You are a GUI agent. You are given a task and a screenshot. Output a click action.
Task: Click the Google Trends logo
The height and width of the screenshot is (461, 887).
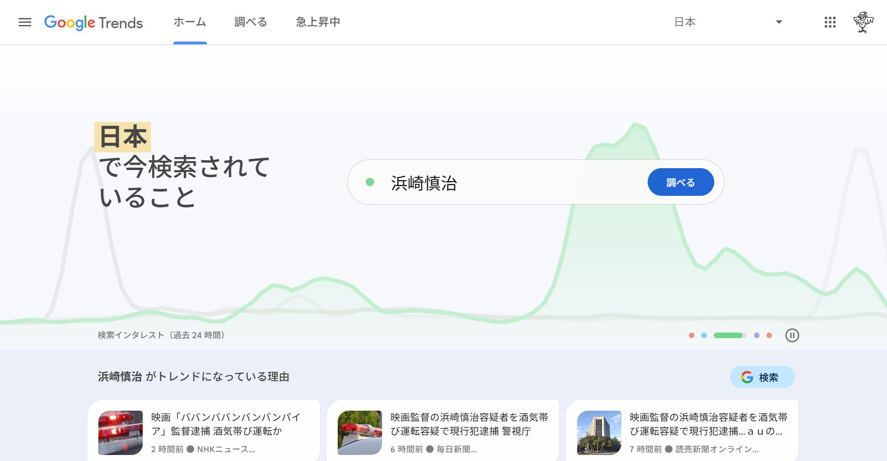pos(93,23)
